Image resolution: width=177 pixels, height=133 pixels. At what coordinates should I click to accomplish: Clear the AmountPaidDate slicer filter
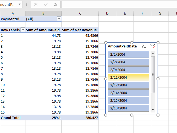[x=152, y=46]
